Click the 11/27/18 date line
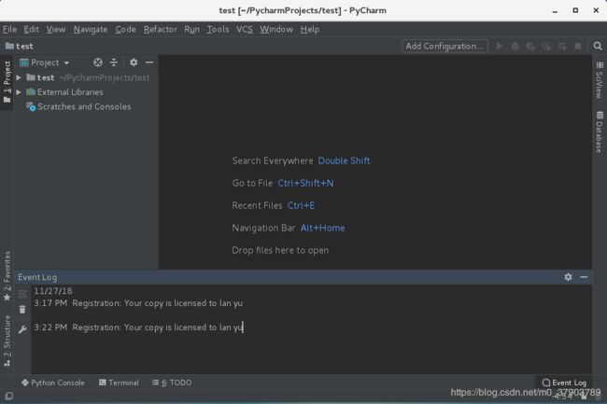Screen dimensions: 607x404 pyautogui.click(x=53, y=291)
